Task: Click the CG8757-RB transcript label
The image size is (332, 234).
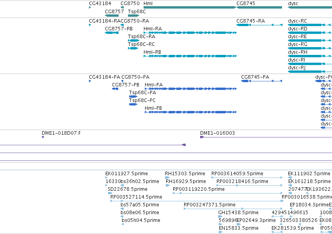Action: coord(119,29)
